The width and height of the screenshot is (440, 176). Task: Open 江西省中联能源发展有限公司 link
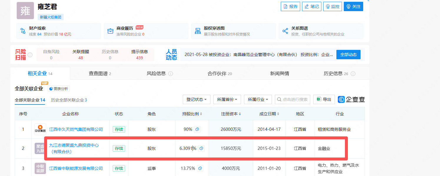click(76, 168)
